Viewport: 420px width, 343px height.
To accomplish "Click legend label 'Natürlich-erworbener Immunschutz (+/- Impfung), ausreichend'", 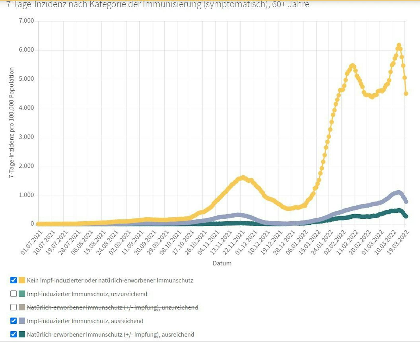I will tap(110, 334).
